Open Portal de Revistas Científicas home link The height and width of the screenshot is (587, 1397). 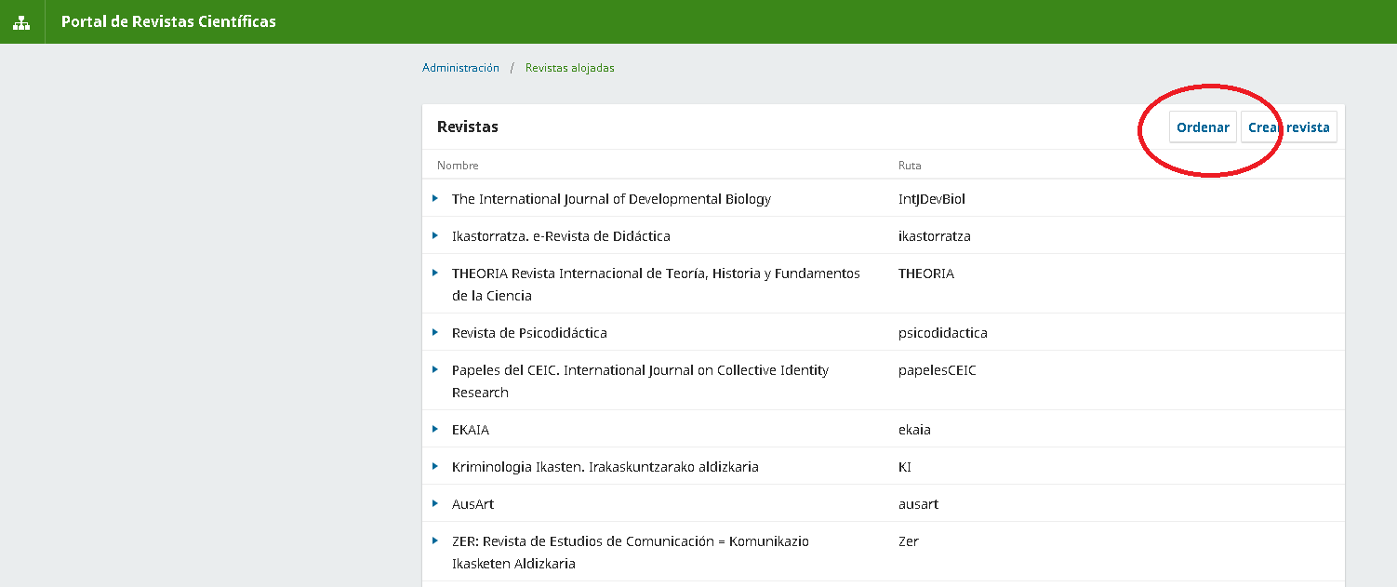168,21
